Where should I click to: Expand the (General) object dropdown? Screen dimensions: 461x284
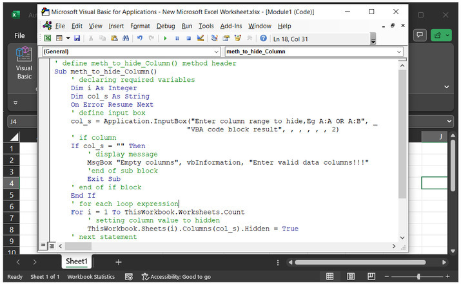tap(217, 52)
